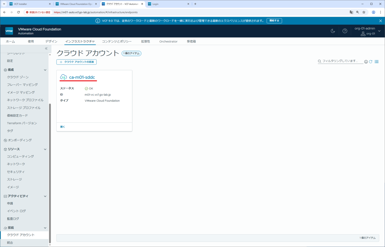This screenshot has width=385, height=247.
Task: Open 価格設定カード in sidebar
Action: click(x=17, y=115)
